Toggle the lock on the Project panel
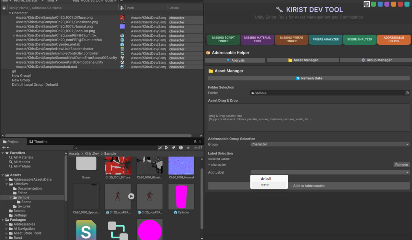Viewport: 412px width, 240px height. tap(195, 141)
